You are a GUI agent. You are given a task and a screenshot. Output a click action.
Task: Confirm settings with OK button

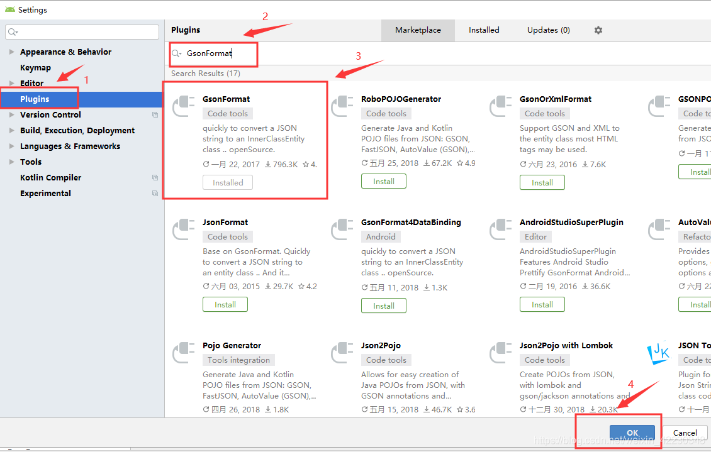[x=632, y=433]
